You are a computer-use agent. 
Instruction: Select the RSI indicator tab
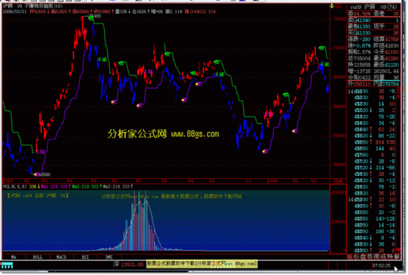(85, 257)
